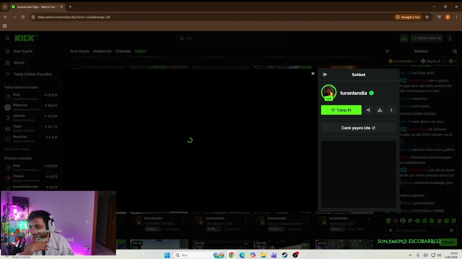Viewport: 462px width, 259px height.
Task: Close the clip viewer with the X
Action: pyautogui.click(x=313, y=73)
